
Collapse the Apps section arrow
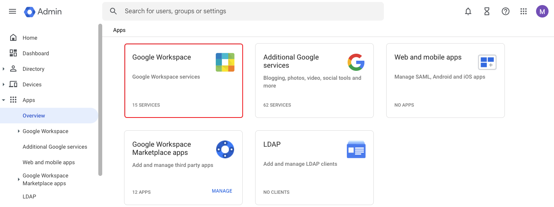point(4,100)
